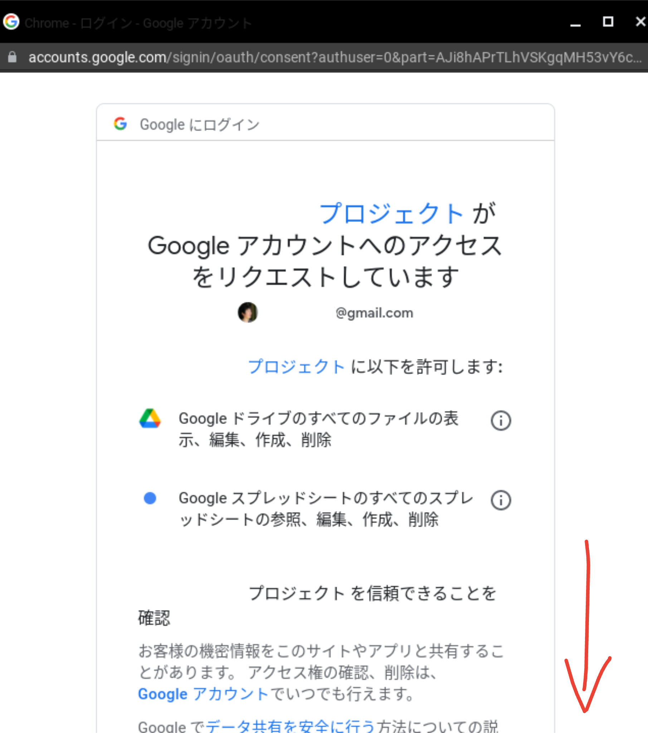Click the accounts.google.com URL in the address bar
Screen dimensions: 648x733
coord(335,57)
